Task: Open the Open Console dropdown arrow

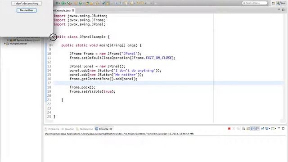Action: [275, 129]
